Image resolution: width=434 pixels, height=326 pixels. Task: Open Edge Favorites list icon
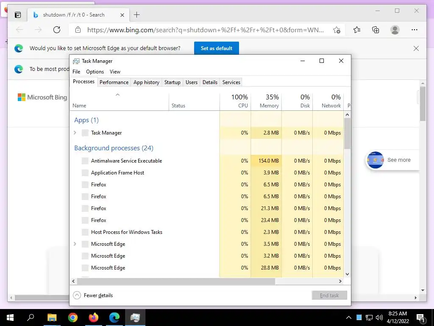[357, 30]
